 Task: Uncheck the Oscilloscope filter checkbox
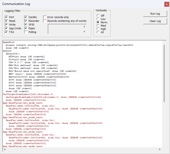[26, 17]
